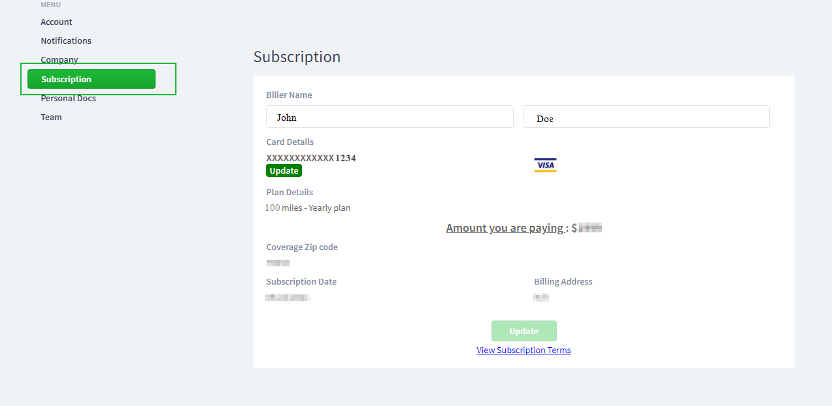Open Personal Docs from the sidebar
The height and width of the screenshot is (406, 832).
coord(68,98)
